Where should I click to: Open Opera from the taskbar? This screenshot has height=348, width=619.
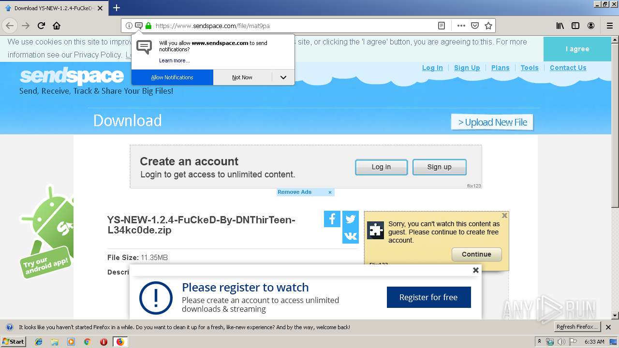103,342
